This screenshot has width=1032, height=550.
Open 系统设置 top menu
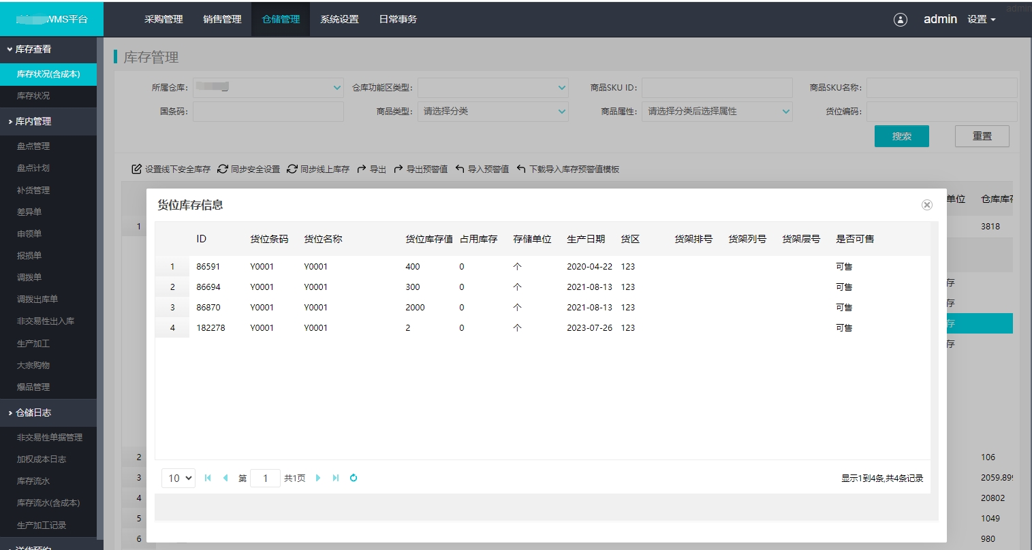(339, 20)
